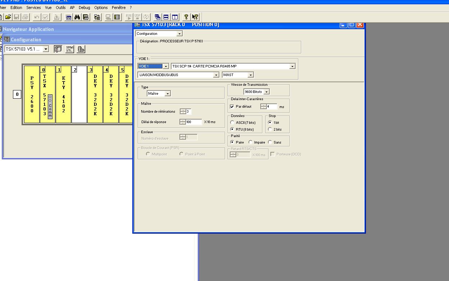
Task: Select the ASCII (7 bits) data option
Action: pos(232,122)
